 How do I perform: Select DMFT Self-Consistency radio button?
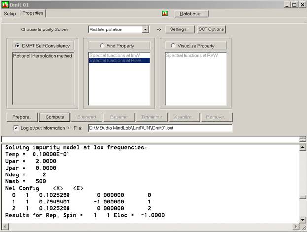pyautogui.click(x=18, y=46)
